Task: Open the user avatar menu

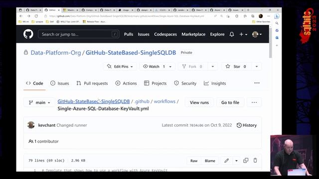Action: click(x=257, y=34)
